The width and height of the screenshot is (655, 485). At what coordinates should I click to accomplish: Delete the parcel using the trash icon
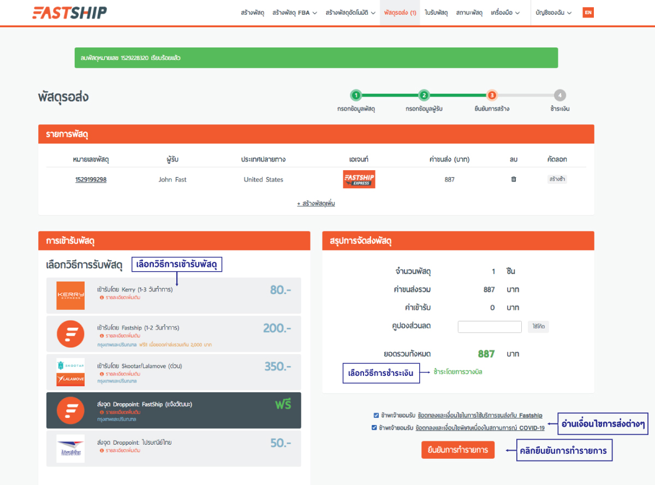(514, 179)
